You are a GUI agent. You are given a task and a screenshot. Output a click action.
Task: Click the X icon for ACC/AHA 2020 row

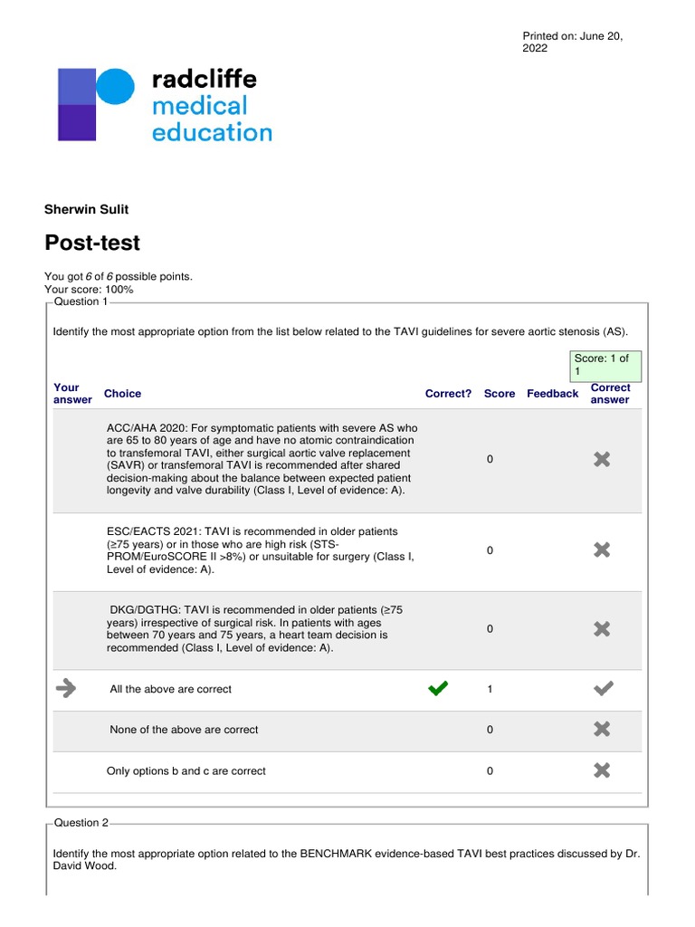click(x=602, y=460)
